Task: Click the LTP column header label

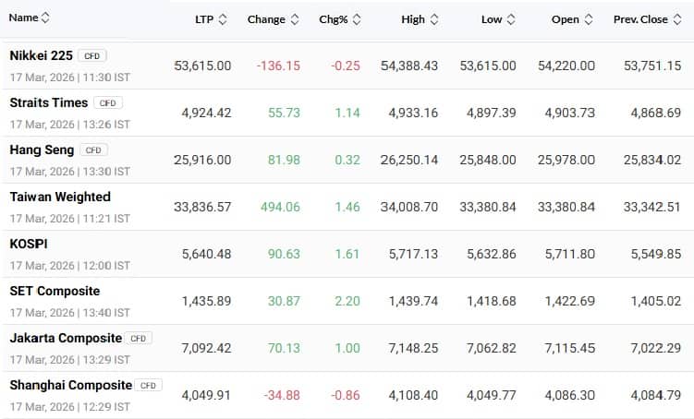Action: [204, 19]
